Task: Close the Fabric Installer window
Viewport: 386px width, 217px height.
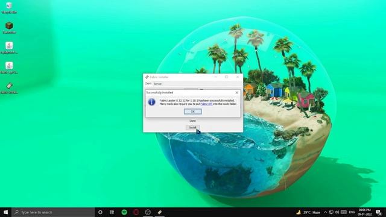Action: click(x=238, y=77)
